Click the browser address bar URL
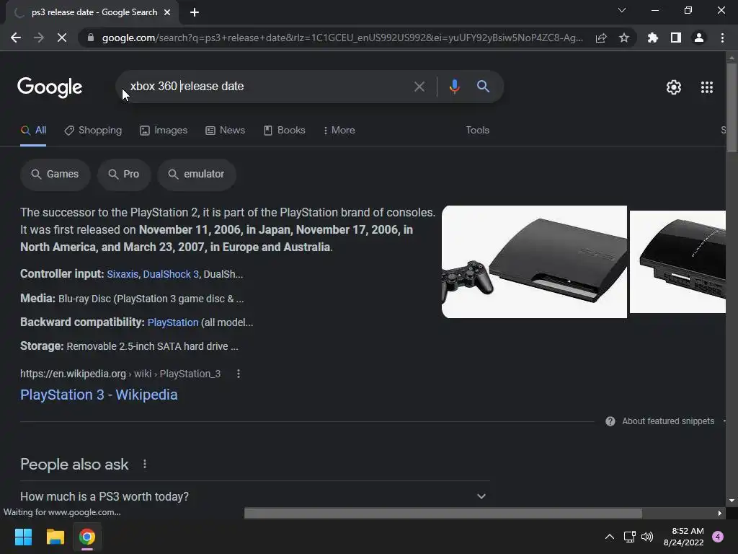Viewport: 738px width, 554px height. [342, 38]
